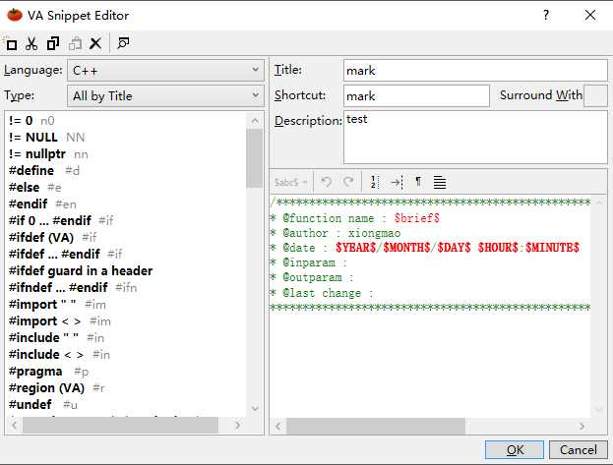Select the '#endif' snippet
This screenshot has width=613, height=465.
point(42,203)
